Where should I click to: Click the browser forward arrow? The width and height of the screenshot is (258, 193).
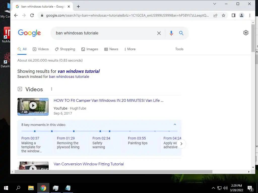click(x=24, y=15)
